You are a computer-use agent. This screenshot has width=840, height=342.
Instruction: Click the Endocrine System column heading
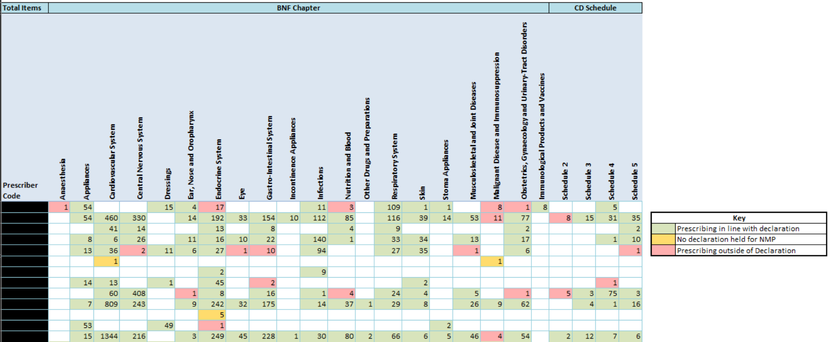click(x=218, y=169)
